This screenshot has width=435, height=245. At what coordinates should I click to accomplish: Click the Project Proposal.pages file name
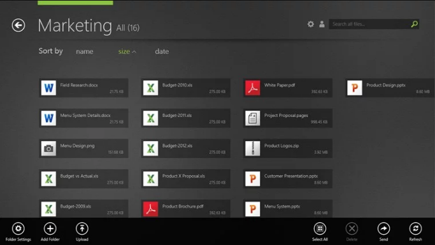286,116
